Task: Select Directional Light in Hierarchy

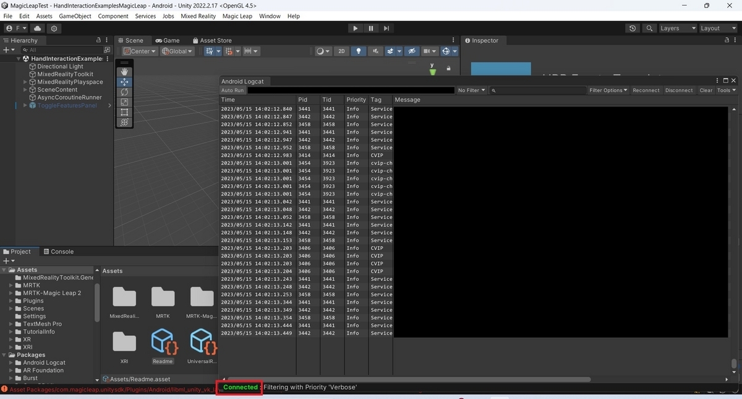Action: point(60,66)
